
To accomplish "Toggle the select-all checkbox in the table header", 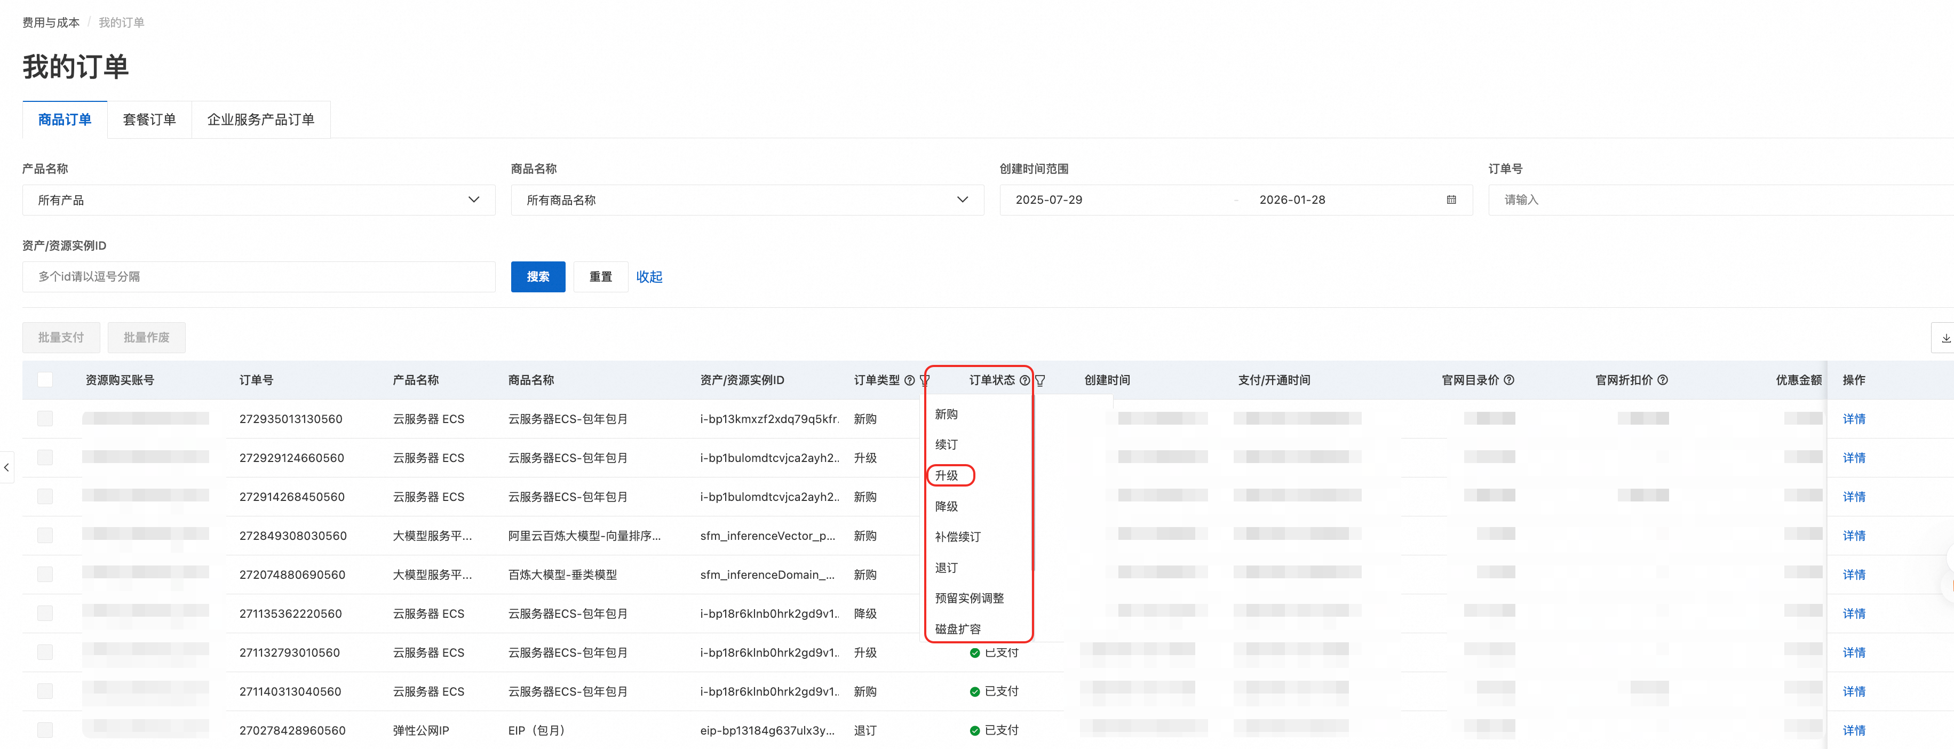I will tap(45, 380).
